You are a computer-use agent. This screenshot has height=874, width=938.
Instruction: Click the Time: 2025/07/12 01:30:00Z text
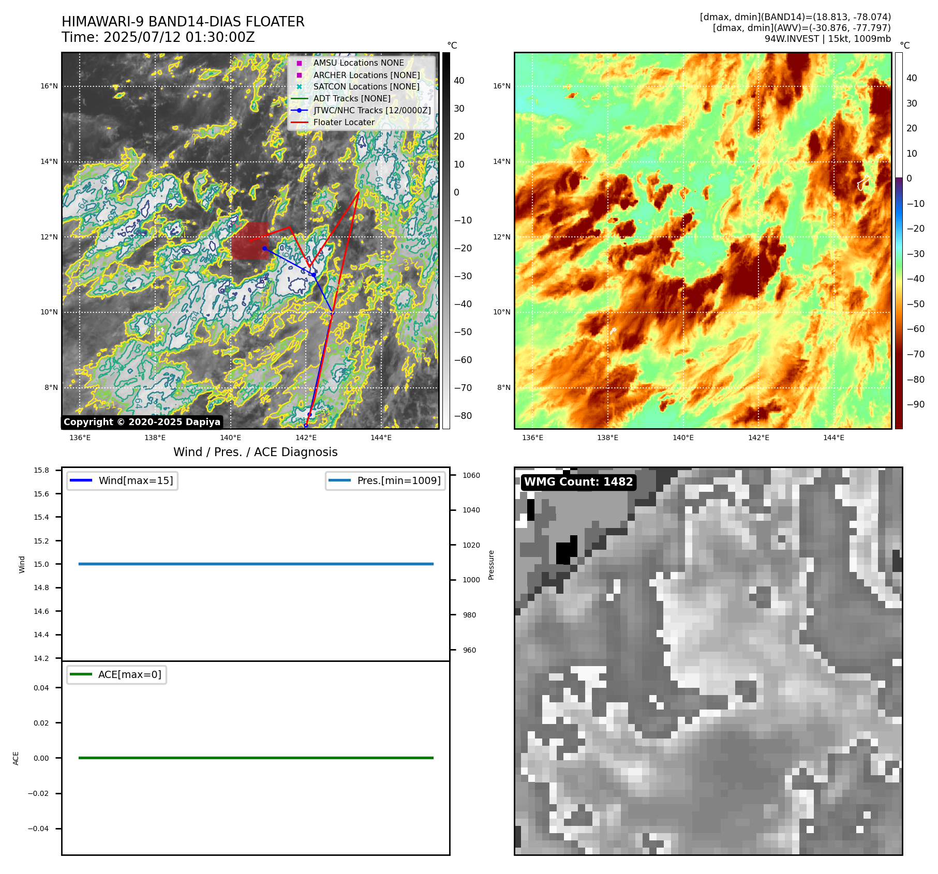pyautogui.click(x=158, y=37)
